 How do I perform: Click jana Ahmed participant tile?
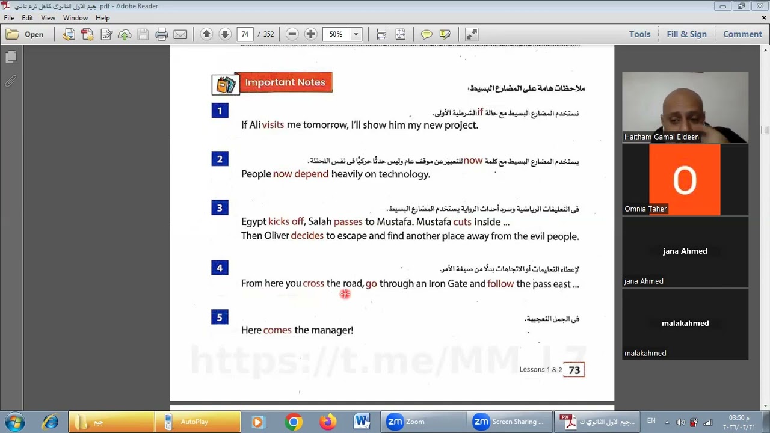(685, 251)
